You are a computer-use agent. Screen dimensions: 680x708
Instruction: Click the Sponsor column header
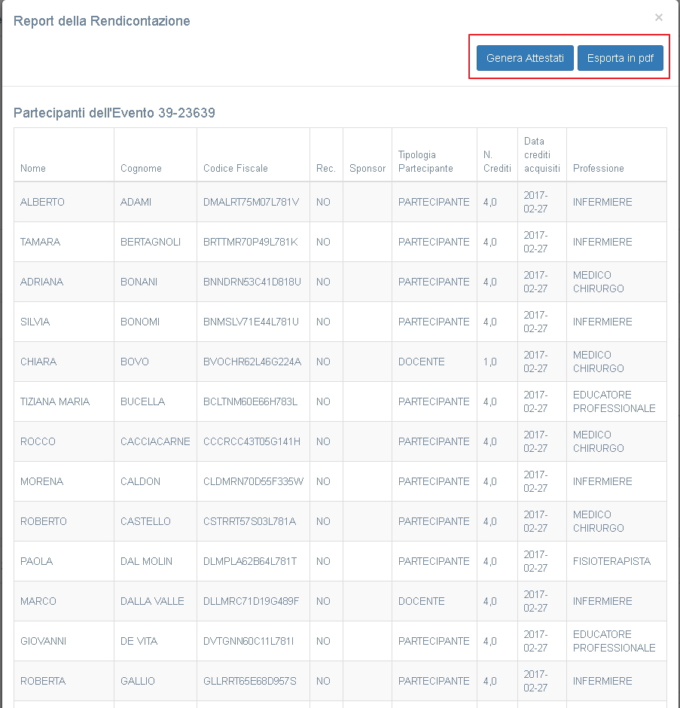point(367,168)
